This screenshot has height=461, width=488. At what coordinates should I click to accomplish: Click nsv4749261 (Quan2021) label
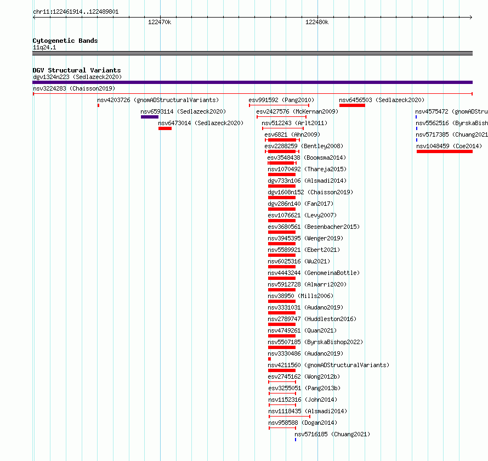[x=302, y=330]
